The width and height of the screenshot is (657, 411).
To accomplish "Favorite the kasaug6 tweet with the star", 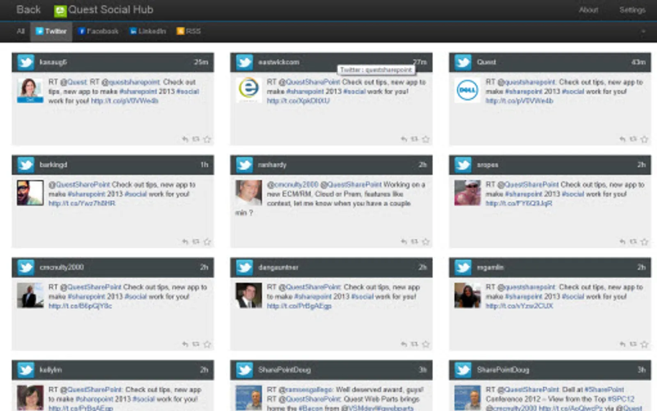I will 207,139.
